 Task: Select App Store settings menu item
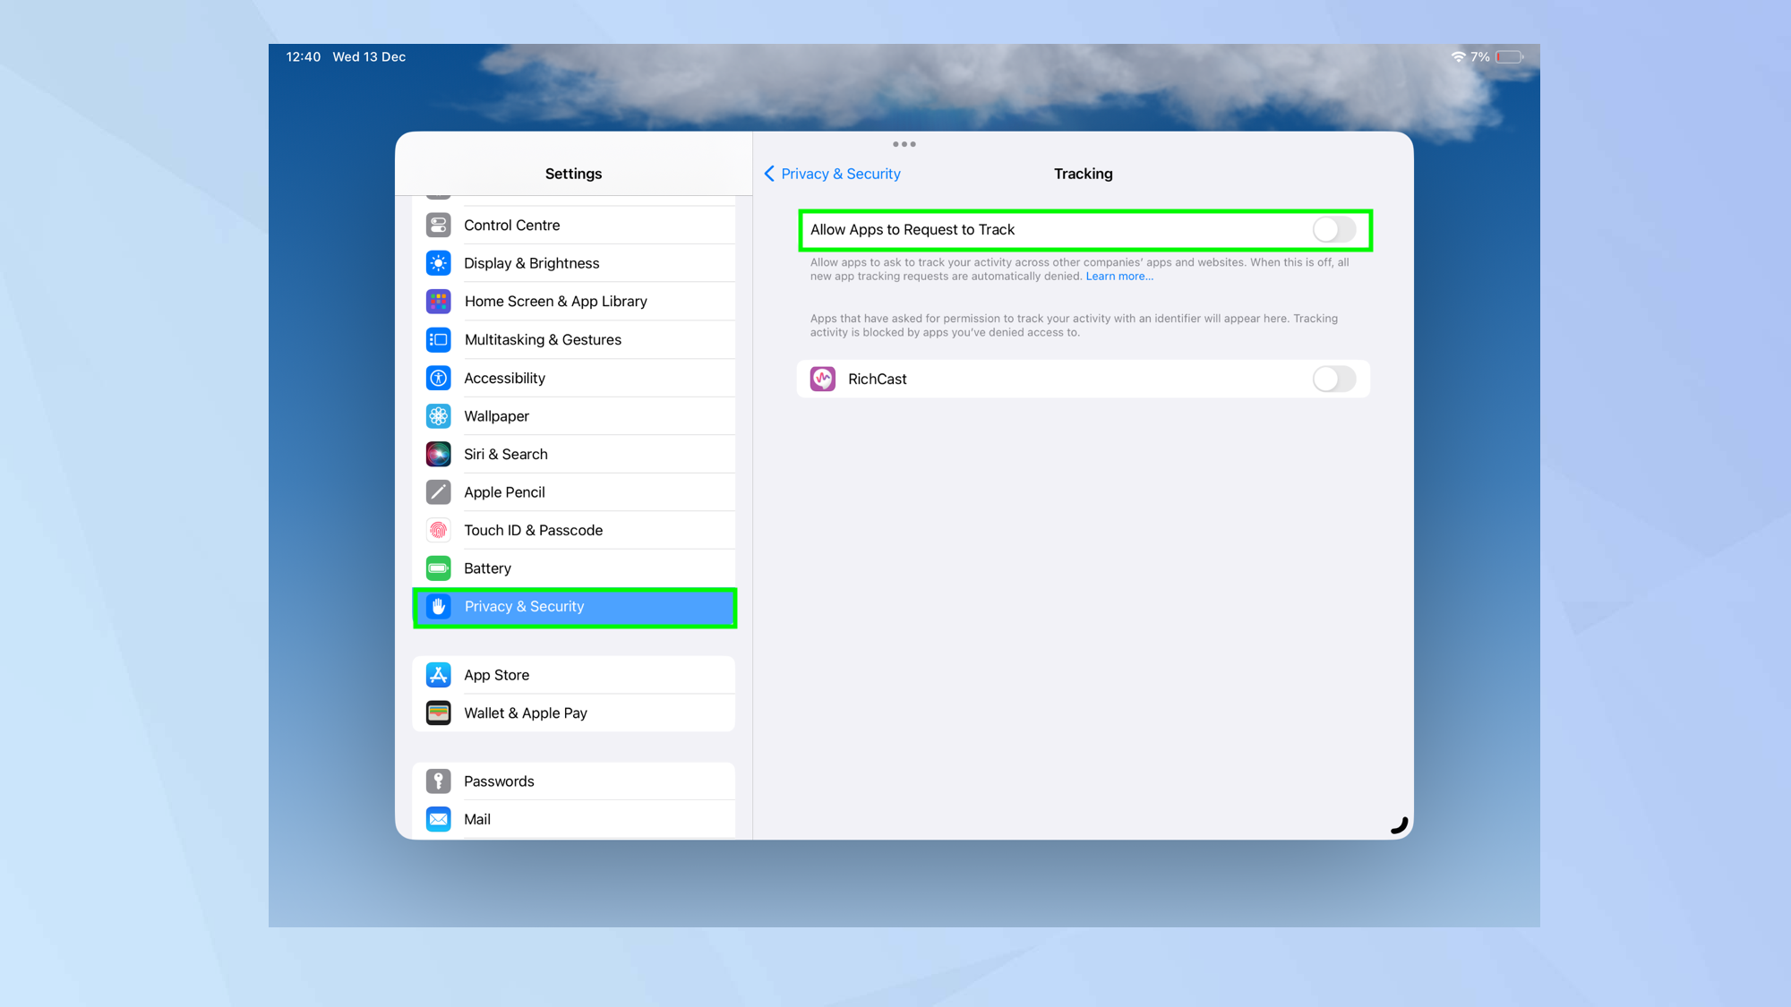pos(574,674)
